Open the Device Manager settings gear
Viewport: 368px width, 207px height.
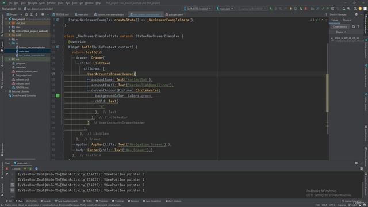(x=356, y=14)
